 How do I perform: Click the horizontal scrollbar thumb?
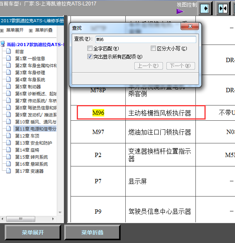21,219
